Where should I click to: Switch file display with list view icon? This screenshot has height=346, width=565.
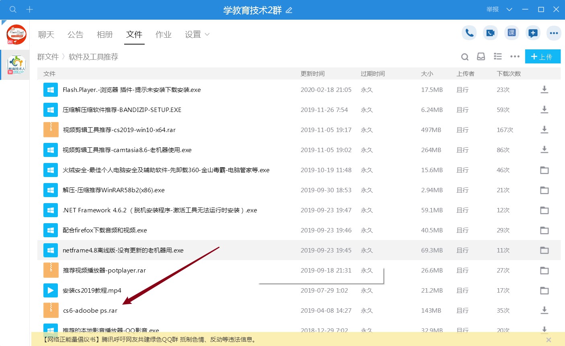497,57
